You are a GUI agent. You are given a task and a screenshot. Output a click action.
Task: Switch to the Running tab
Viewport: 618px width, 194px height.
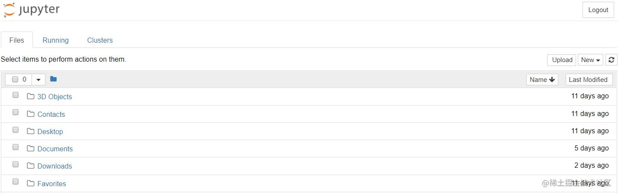55,40
